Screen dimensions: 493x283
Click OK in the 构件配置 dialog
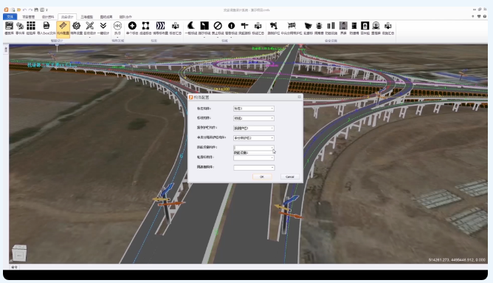[262, 177]
